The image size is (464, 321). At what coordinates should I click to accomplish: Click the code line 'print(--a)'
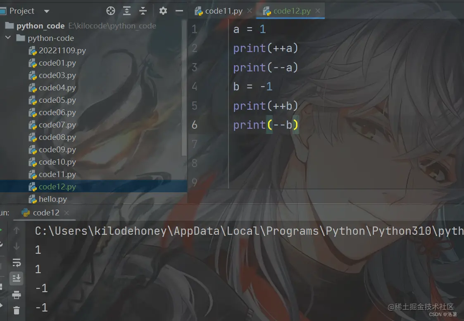265,68
